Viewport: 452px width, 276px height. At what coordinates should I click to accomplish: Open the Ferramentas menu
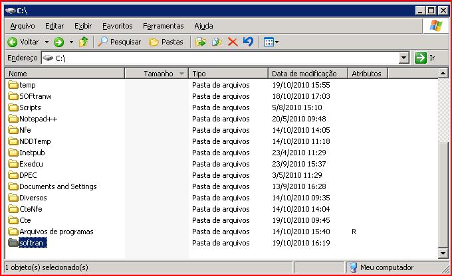(163, 26)
